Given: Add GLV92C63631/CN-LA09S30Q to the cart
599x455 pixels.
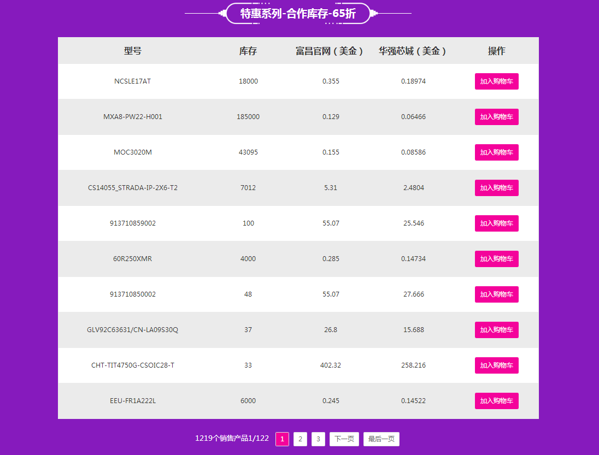Looking at the screenshot, I should click(x=496, y=330).
